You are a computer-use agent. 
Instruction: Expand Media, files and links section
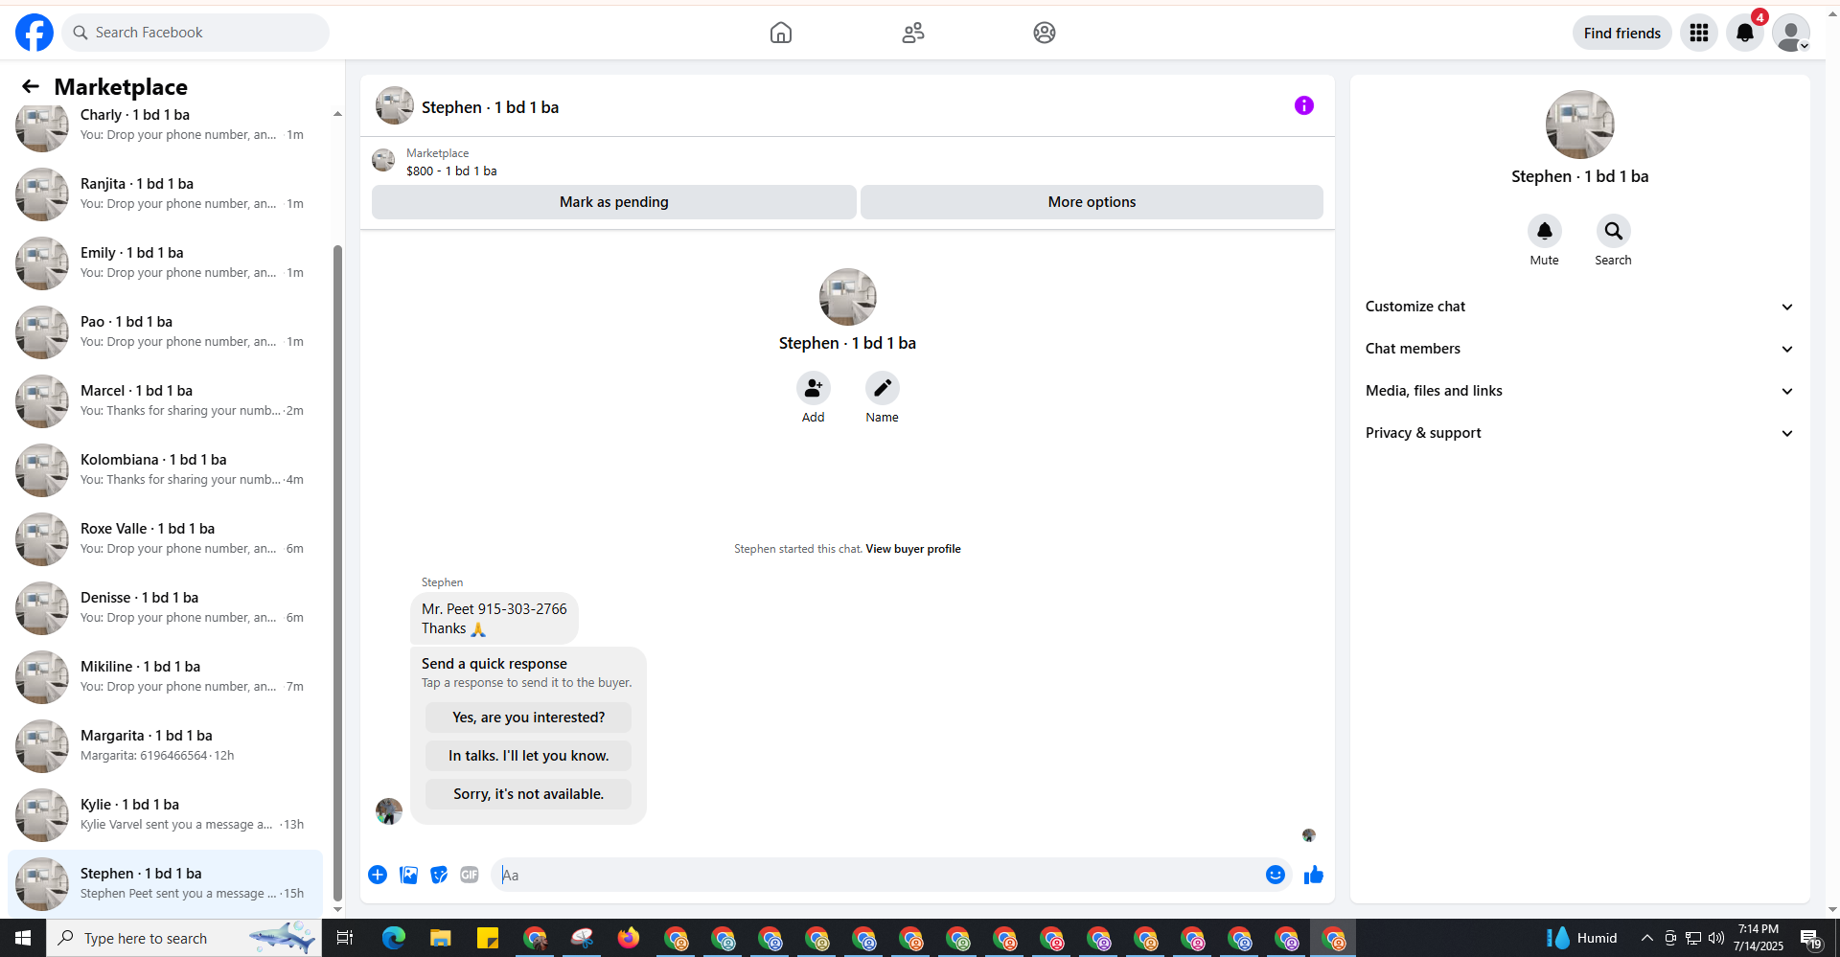(1580, 391)
